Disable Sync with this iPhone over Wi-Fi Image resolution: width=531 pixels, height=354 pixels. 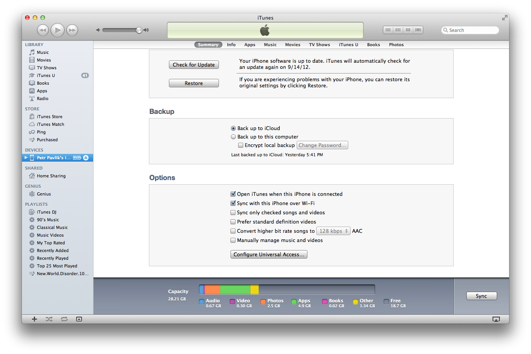tap(233, 204)
